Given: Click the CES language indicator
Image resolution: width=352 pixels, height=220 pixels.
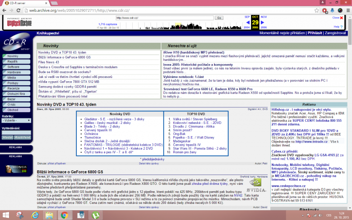Looking at the screenshot, I should point(329,215).
